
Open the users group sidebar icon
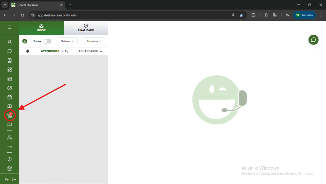(x=10, y=138)
